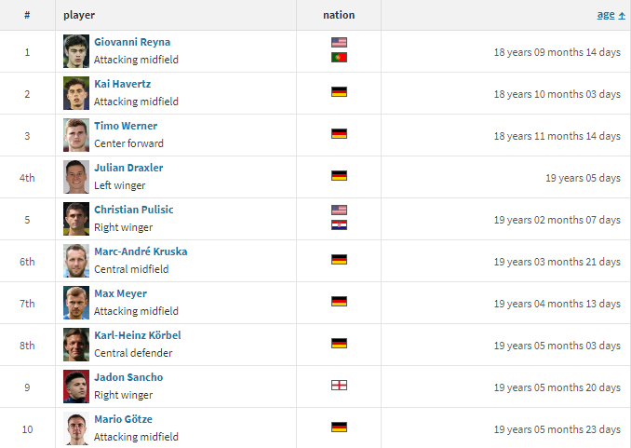Viewport: 631px width, 448px height.
Task: Click the player column header
Action: 79,15
